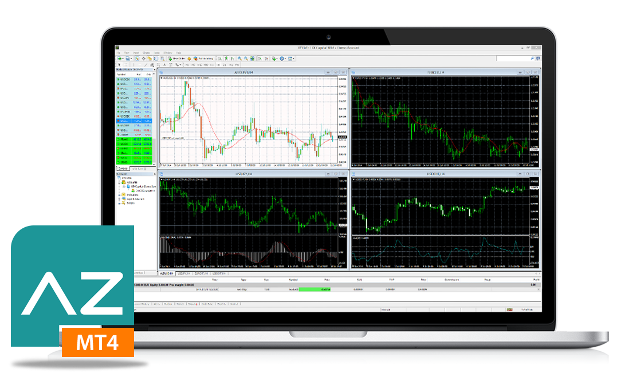This screenshot has width=617, height=373.
Task: Select the Vertical Line drawing tool
Action: 133,65
